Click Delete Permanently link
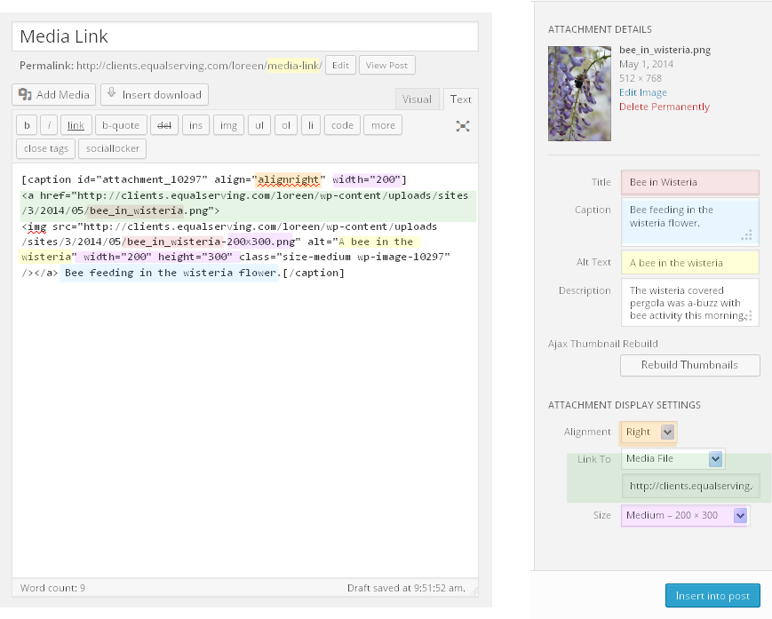The height and width of the screenshot is (619, 772). (664, 107)
